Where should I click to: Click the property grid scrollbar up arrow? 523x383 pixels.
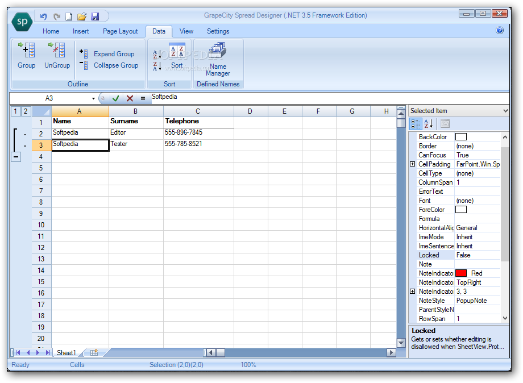point(505,137)
